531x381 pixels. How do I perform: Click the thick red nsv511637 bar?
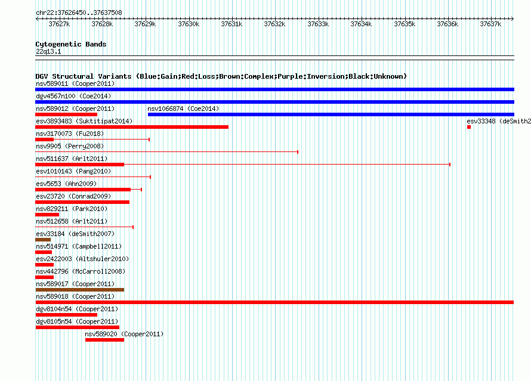point(79,165)
